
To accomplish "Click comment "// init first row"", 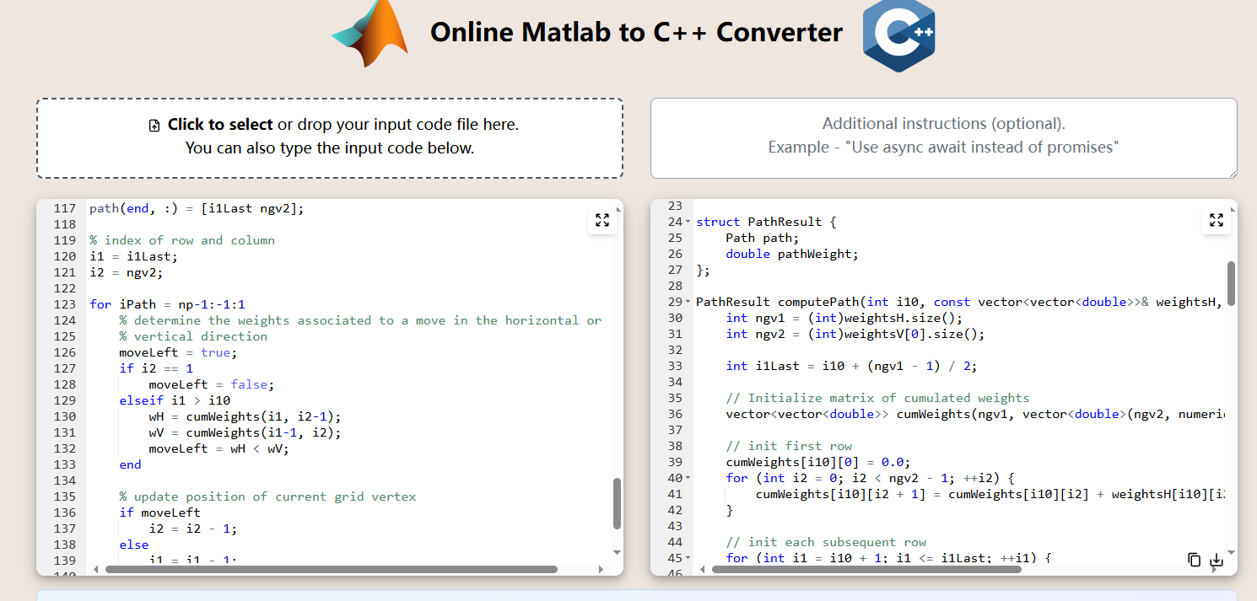I will (789, 446).
